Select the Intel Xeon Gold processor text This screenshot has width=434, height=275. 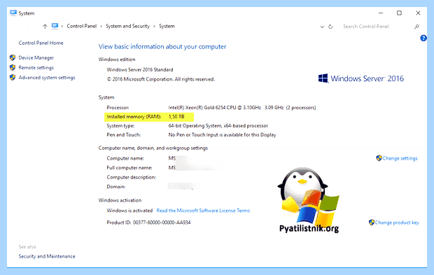coord(242,108)
